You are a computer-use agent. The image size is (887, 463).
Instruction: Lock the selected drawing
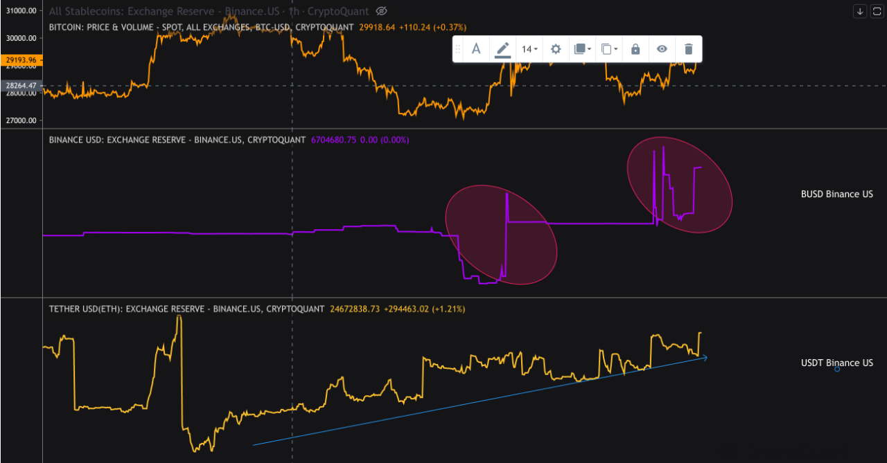[635, 49]
